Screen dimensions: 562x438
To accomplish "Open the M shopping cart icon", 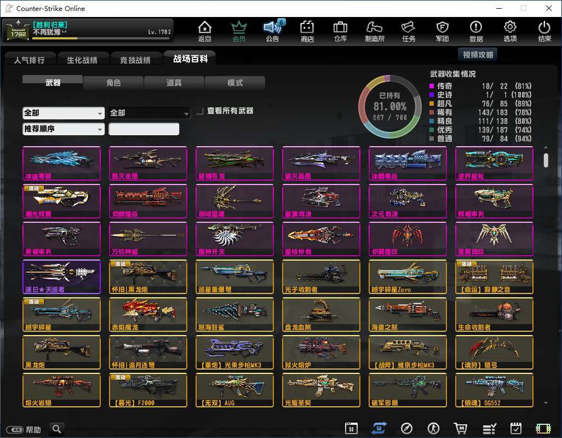I will click(461, 428).
